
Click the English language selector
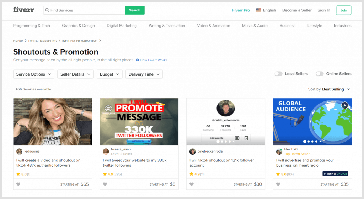[x=266, y=10]
